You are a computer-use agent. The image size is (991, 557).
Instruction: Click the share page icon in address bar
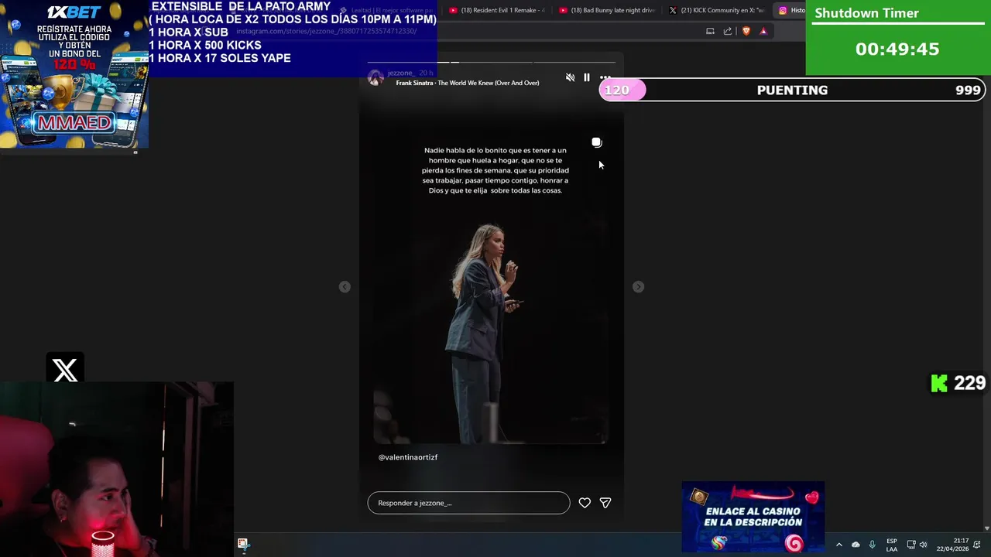728,31
